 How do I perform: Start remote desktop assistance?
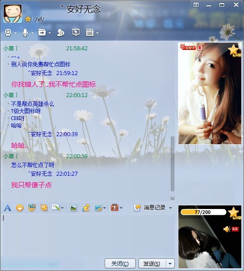click(76, 32)
